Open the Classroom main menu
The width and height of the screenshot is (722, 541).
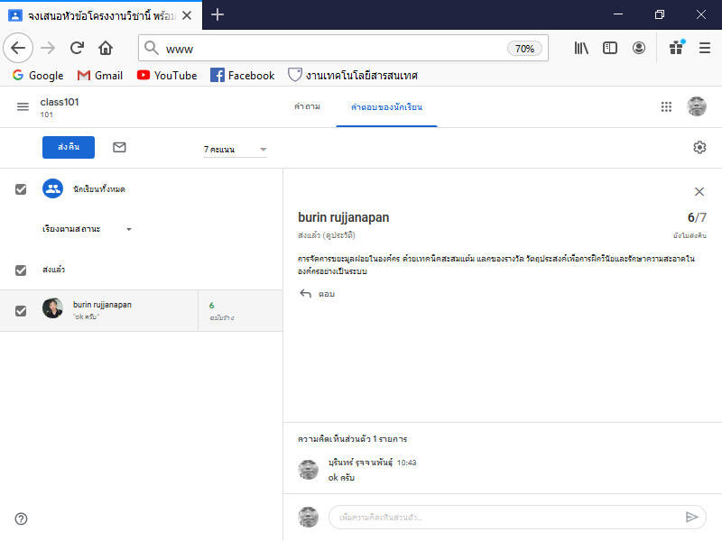[x=23, y=106]
